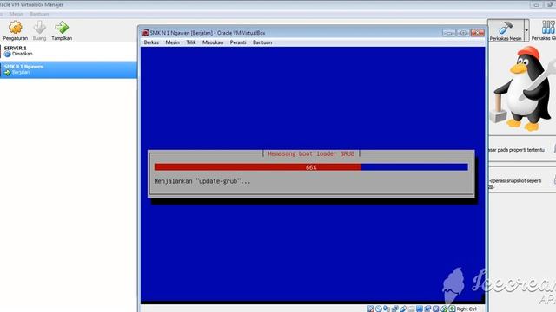This screenshot has height=312, width=556.
Task: Select Perkakas Mesin hammer tool button
Action: pos(506,31)
